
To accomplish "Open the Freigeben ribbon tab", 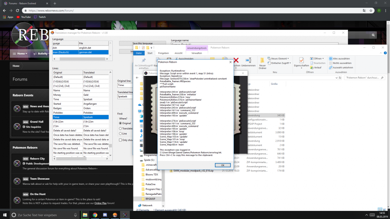I will click(x=163, y=53).
